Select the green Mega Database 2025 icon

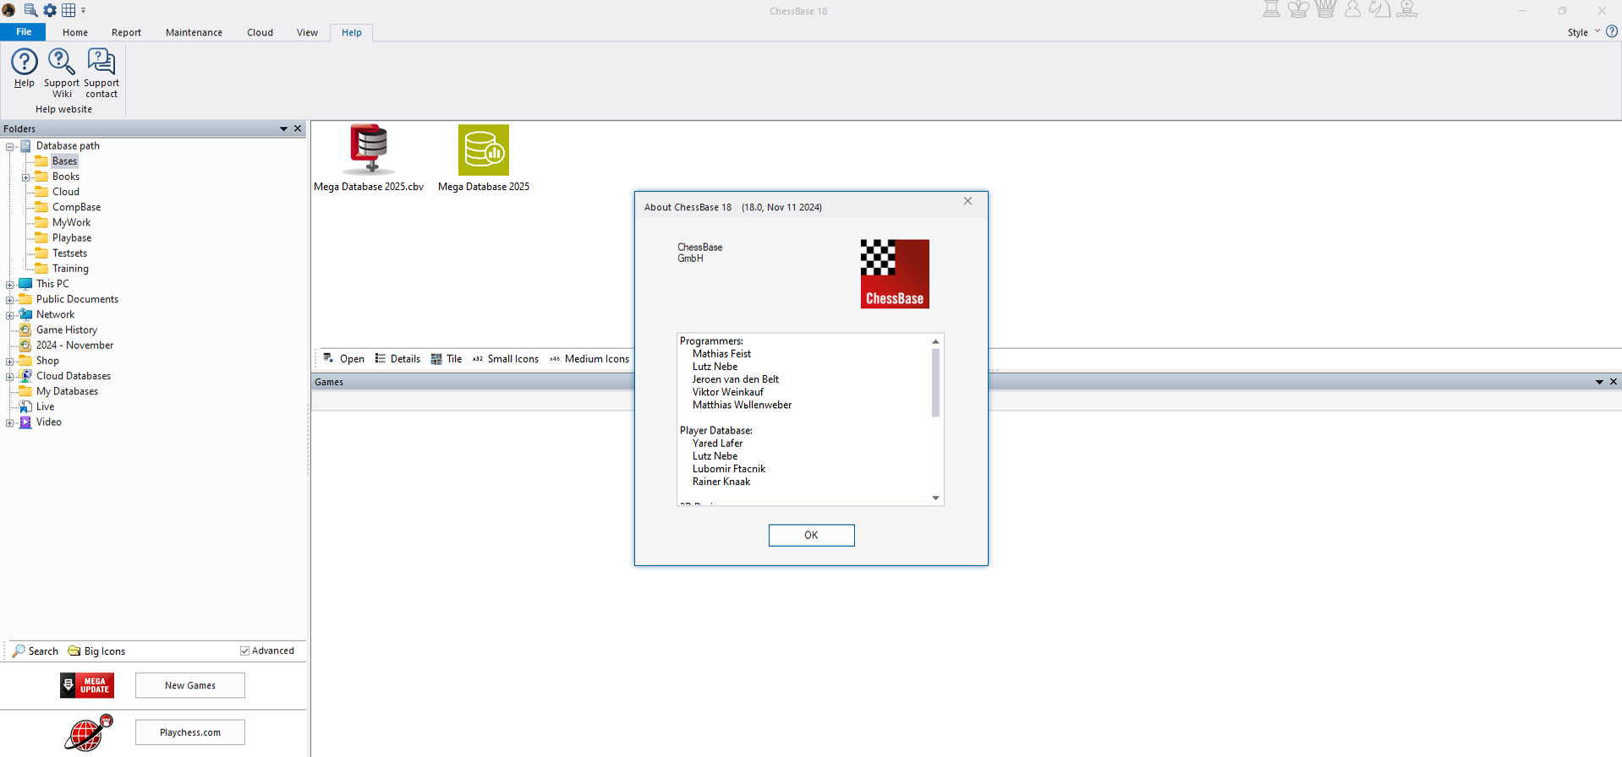click(484, 159)
